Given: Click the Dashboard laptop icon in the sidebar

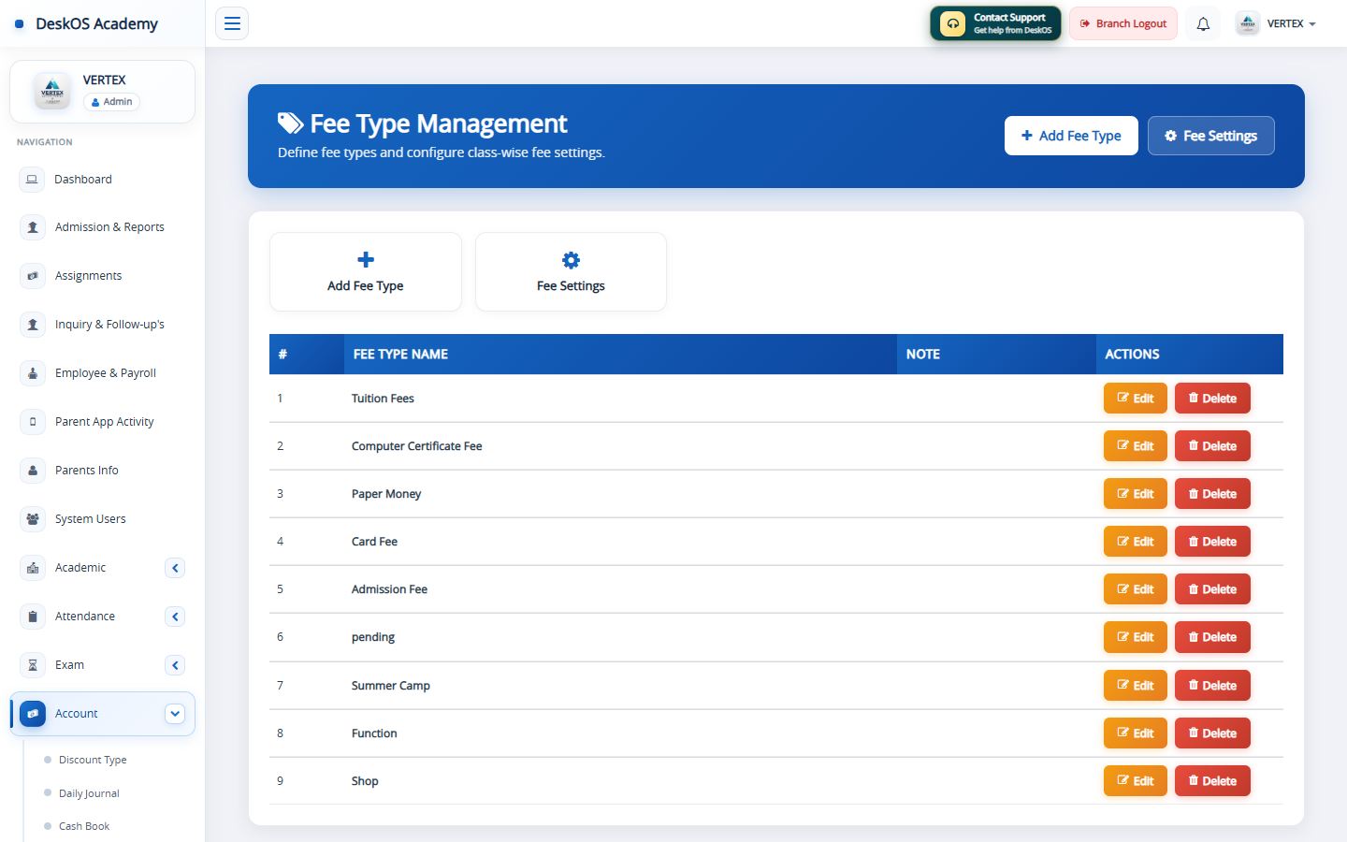Looking at the screenshot, I should 32,179.
